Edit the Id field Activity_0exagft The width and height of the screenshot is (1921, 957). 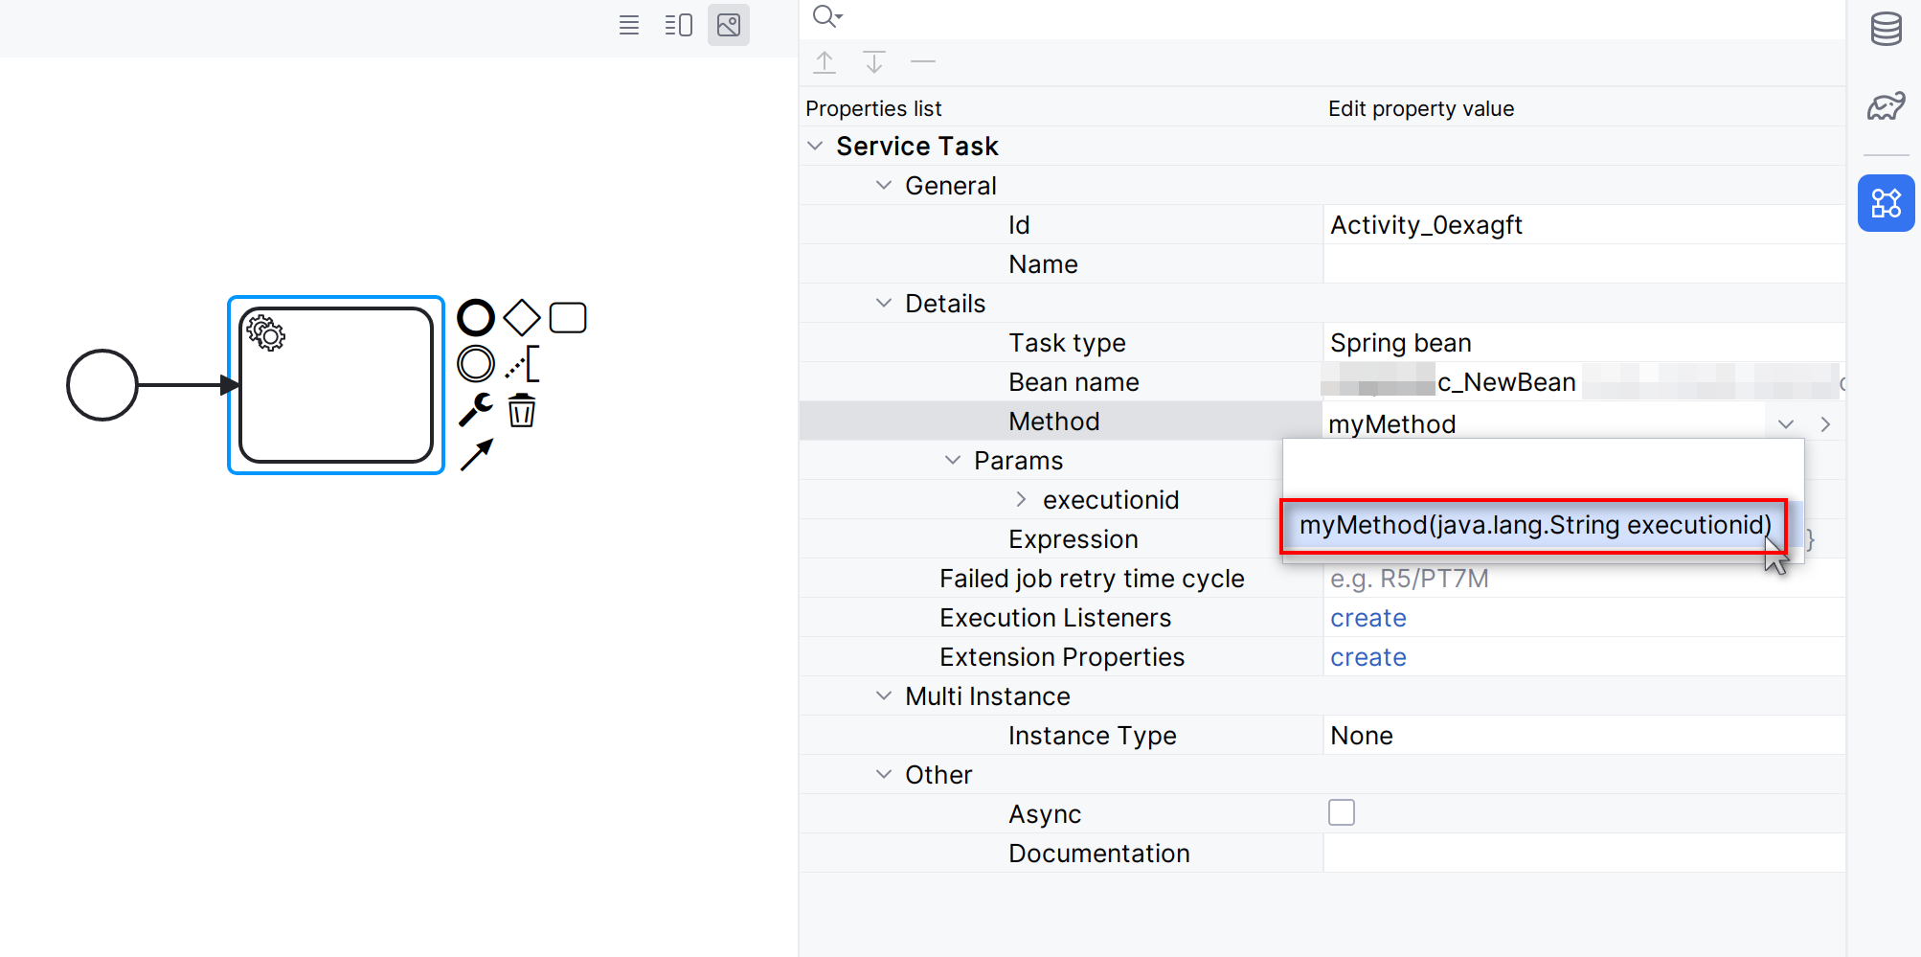[1584, 225]
